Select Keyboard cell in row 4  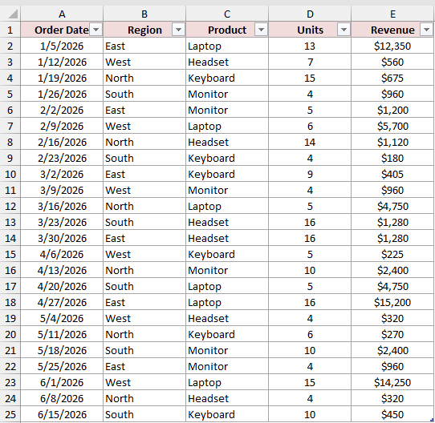pos(227,78)
